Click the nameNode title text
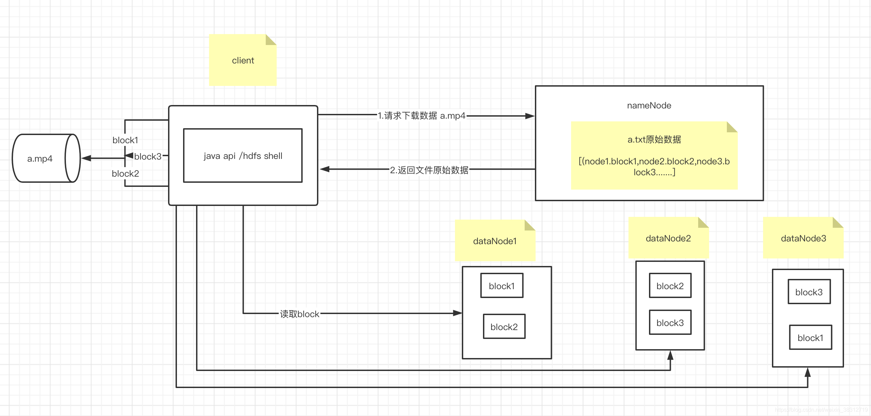 click(649, 105)
